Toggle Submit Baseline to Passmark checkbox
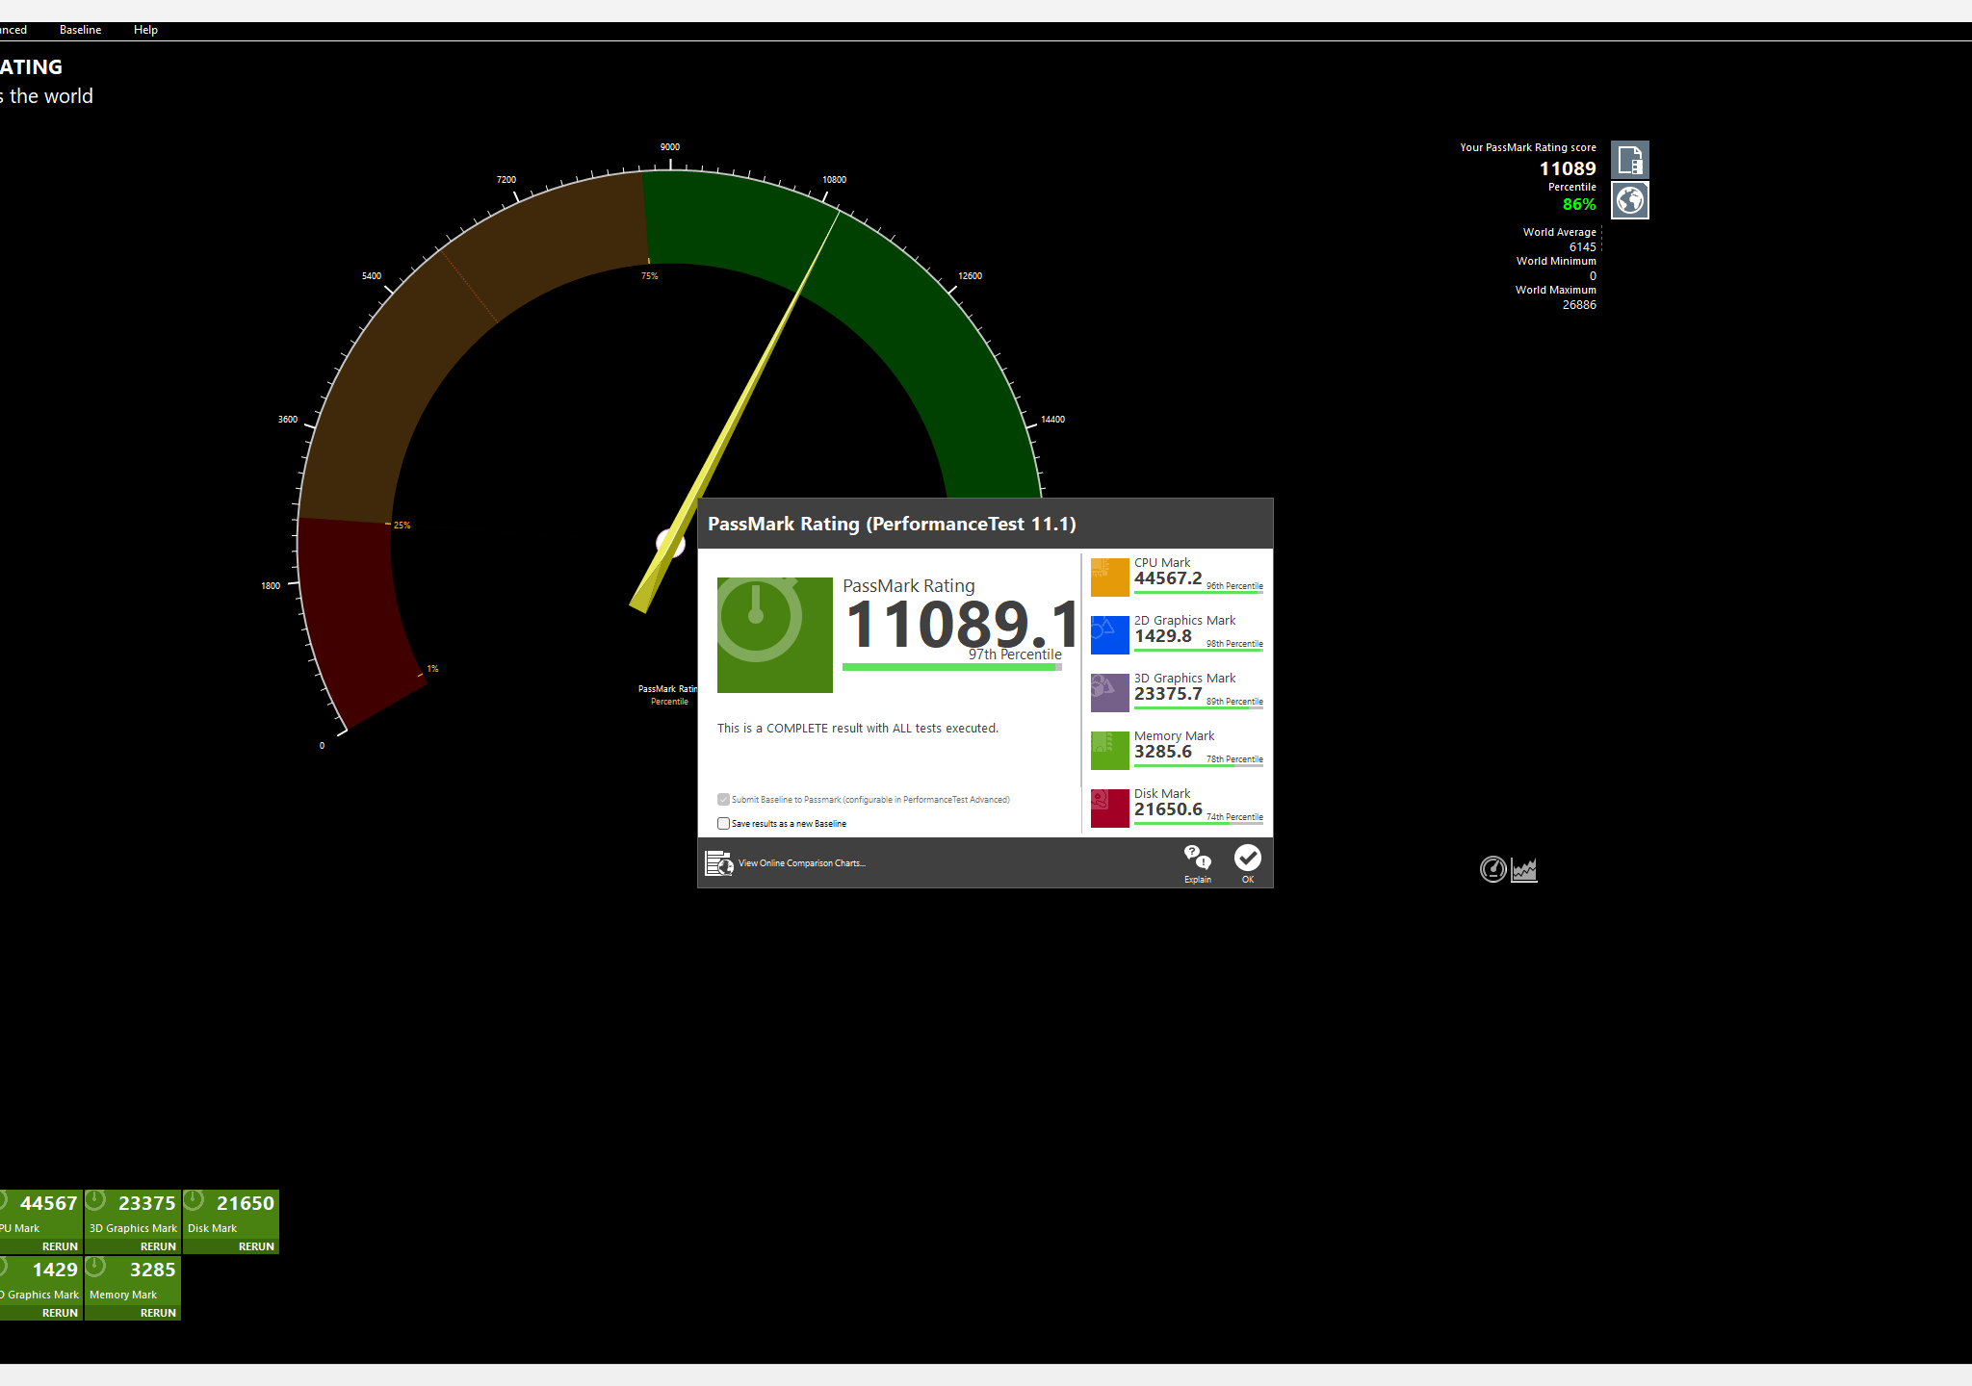This screenshot has width=1972, height=1386. coord(723,800)
